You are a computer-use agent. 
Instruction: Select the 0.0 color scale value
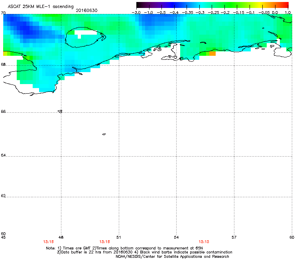click(275, 13)
